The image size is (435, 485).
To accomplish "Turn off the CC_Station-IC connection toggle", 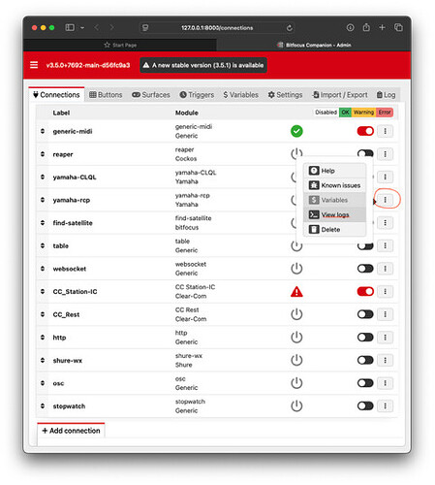I will (x=365, y=291).
